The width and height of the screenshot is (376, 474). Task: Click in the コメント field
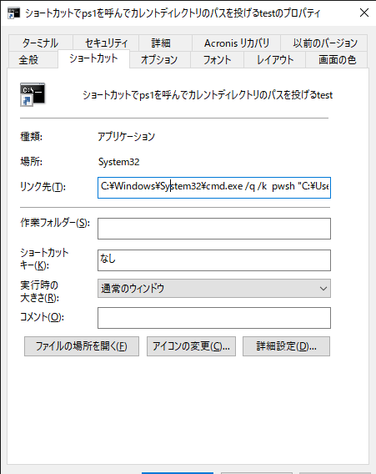(x=214, y=318)
